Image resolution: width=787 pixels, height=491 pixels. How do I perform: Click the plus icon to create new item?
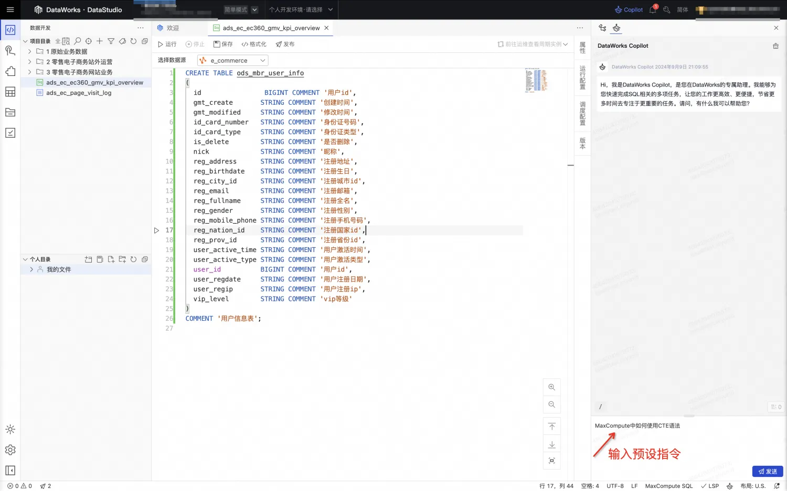pos(100,41)
